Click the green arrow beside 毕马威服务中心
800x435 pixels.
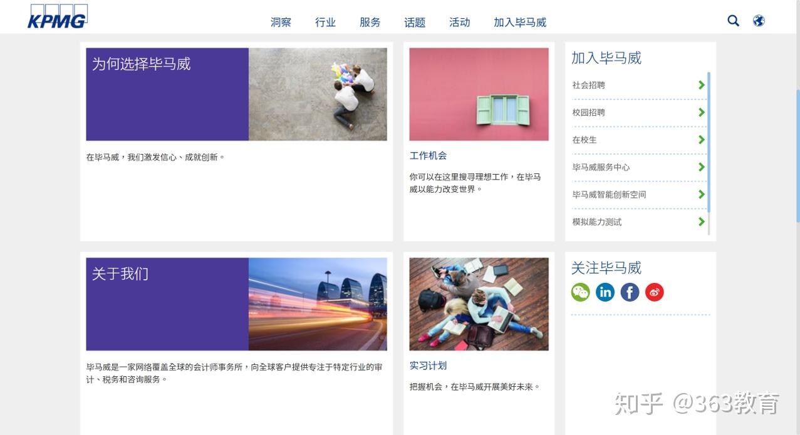point(702,167)
